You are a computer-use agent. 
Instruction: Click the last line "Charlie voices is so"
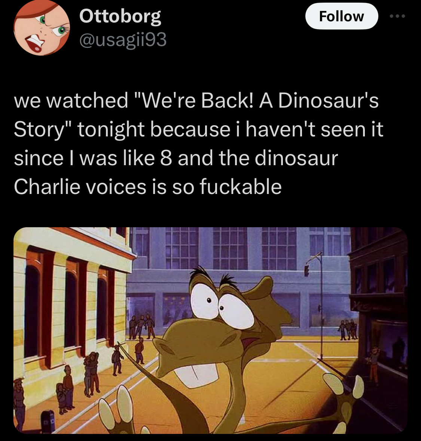(104, 187)
